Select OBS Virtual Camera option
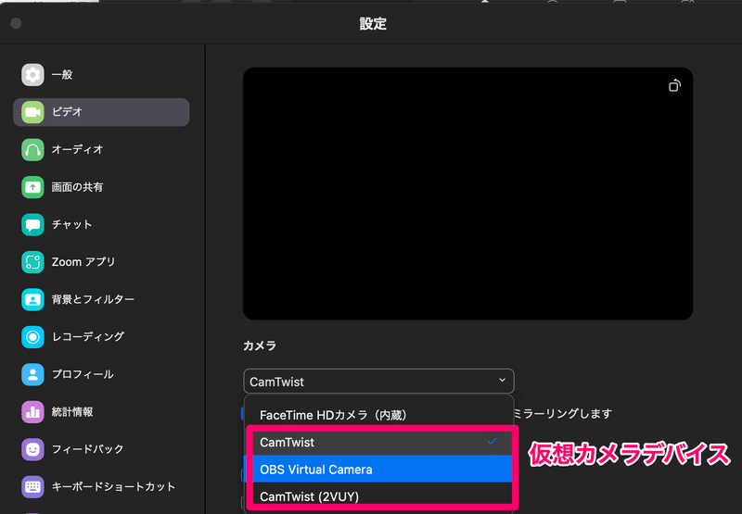The width and height of the screenshot is (742, 514). (378, 470)
